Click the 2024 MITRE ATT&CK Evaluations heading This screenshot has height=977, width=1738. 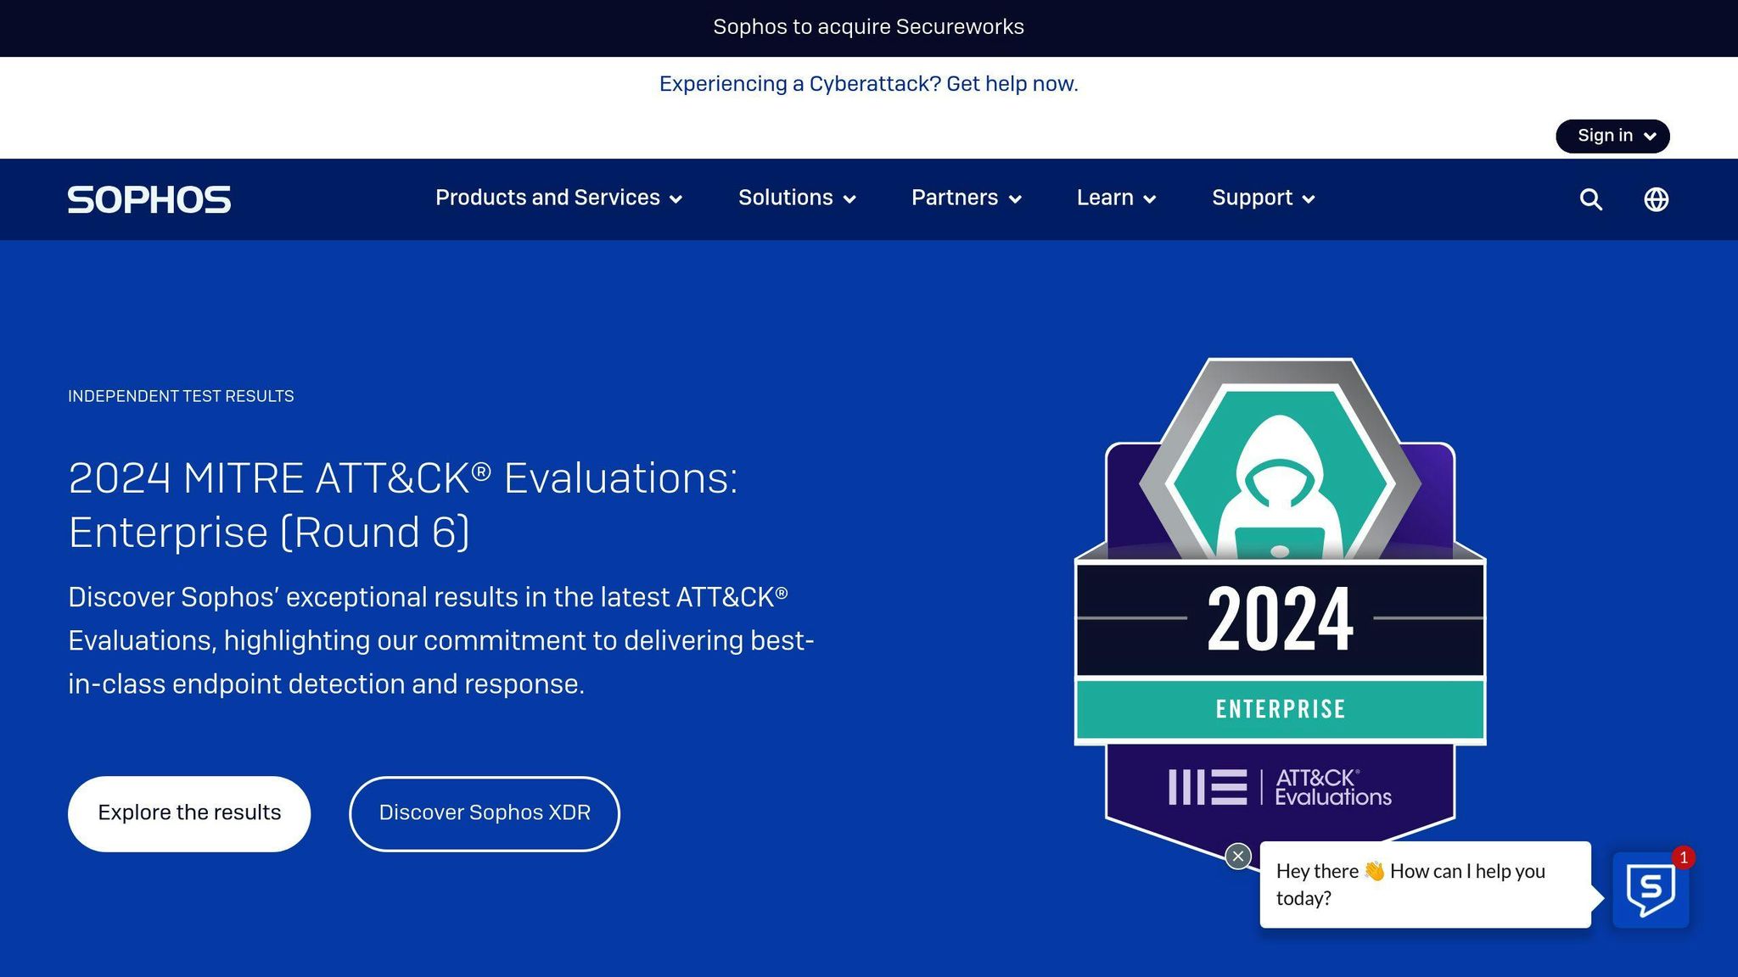pyautogui.click(x=403, y=505)
